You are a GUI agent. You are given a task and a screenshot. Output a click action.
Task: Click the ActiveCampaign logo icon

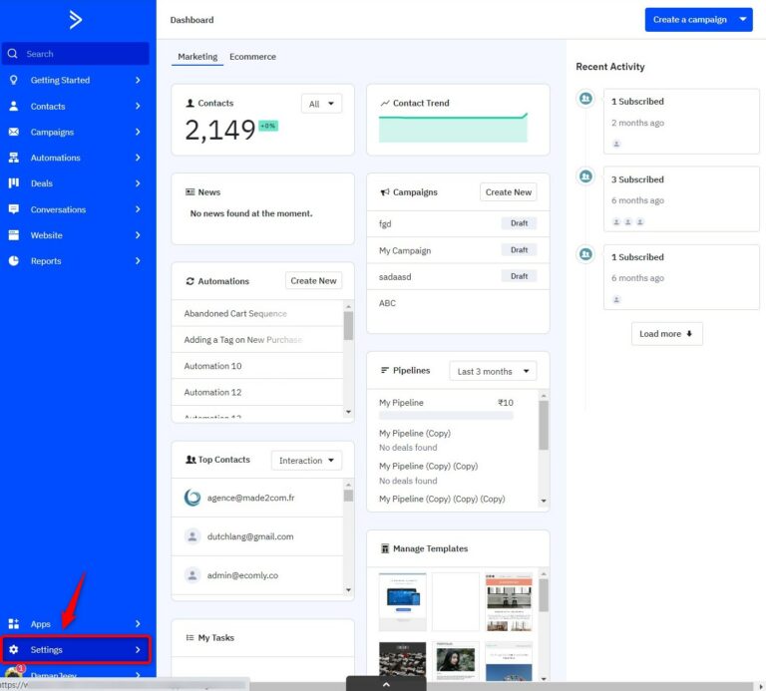[75, 20]
